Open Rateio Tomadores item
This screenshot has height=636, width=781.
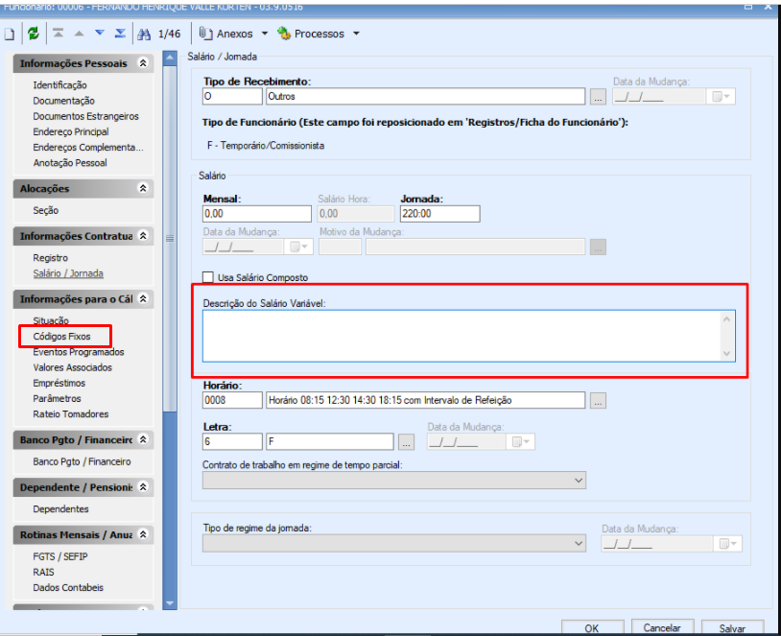71,413
